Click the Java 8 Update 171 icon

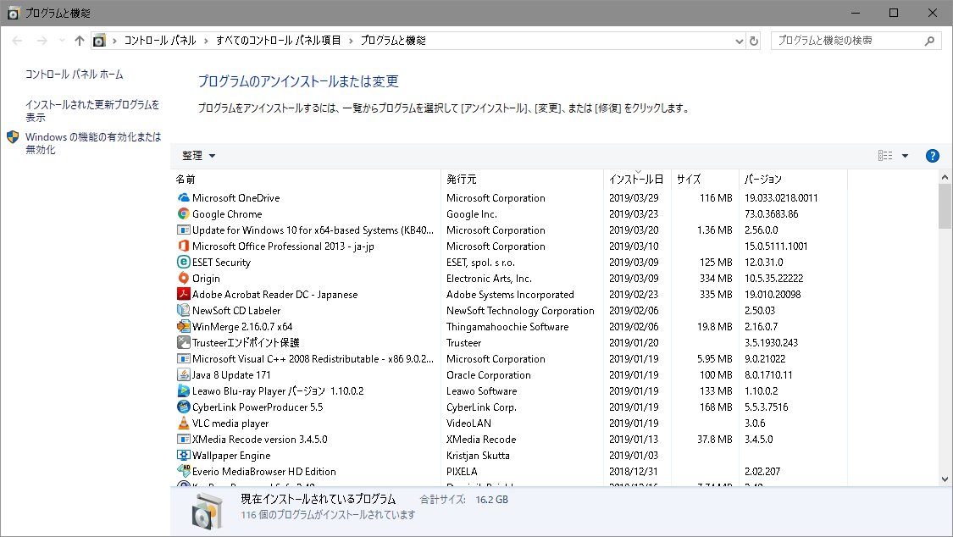tap(184, 375)
